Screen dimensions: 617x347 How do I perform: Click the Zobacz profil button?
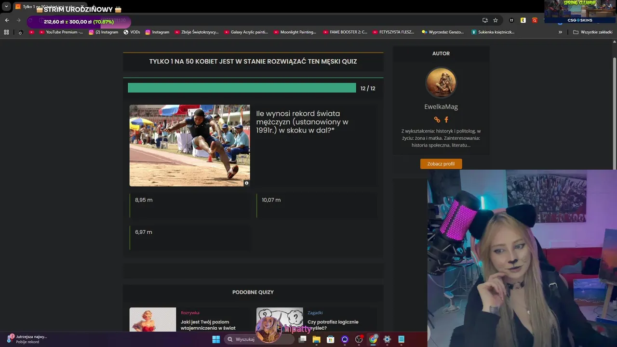click(441, 164)
